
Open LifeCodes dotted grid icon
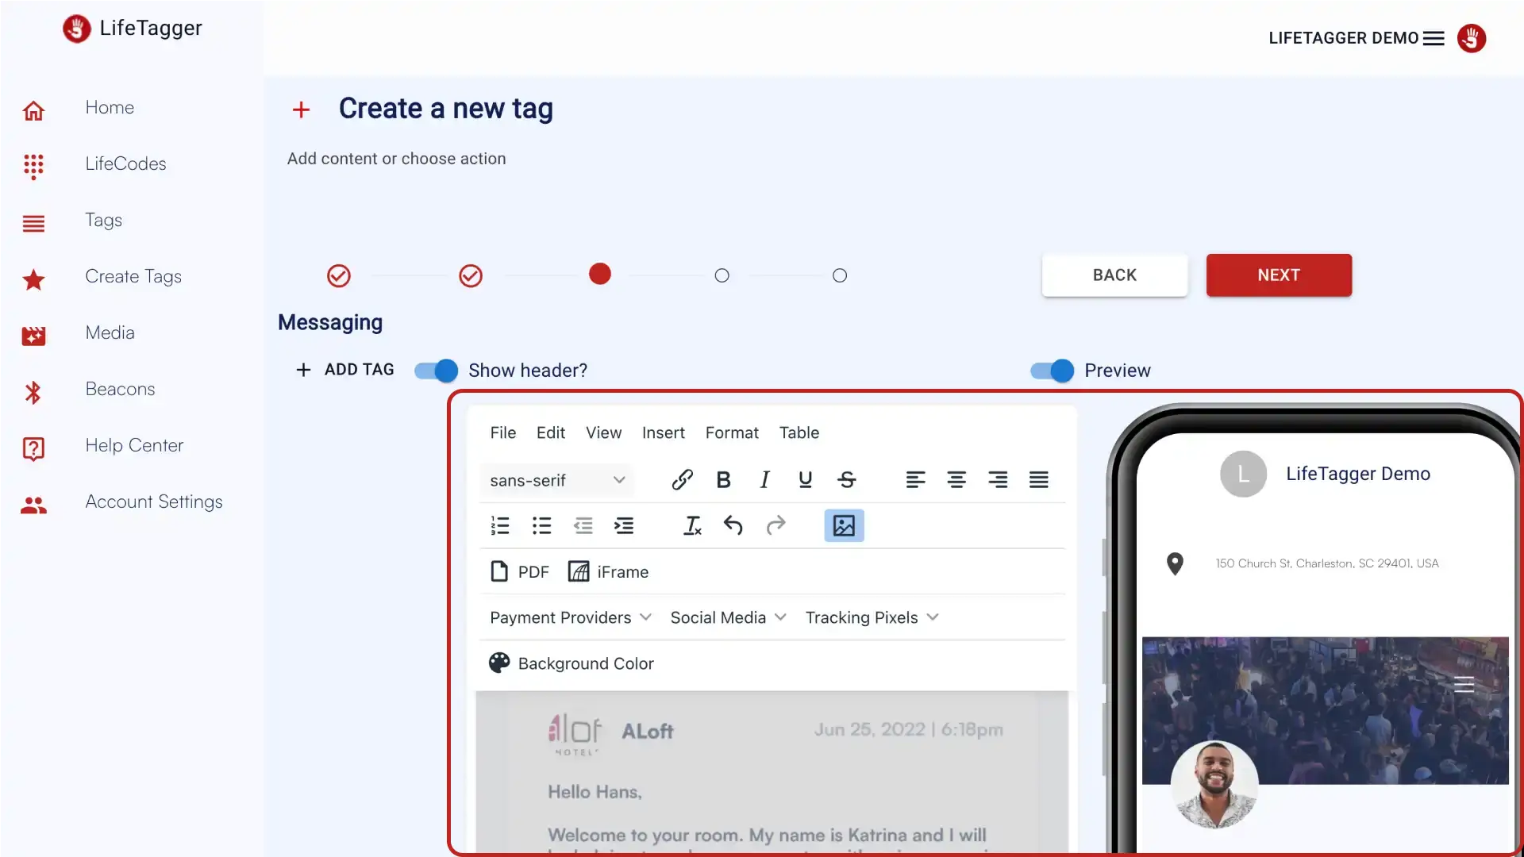[33, 166]
